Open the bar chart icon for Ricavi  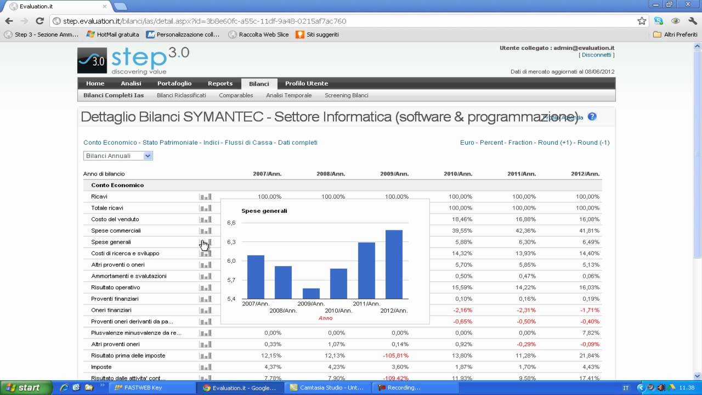click(x=206, y=196)
